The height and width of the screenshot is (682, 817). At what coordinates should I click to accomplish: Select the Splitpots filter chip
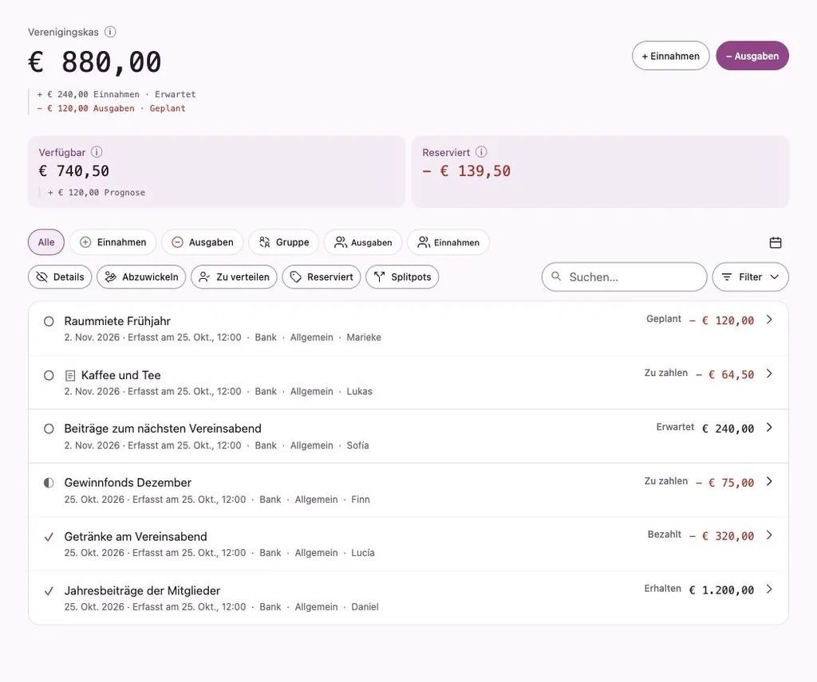tap(402, 276)
